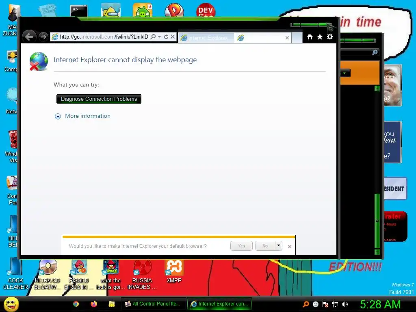
Task: Click Yes on the default browser prompt
Action: pos(241,246)
